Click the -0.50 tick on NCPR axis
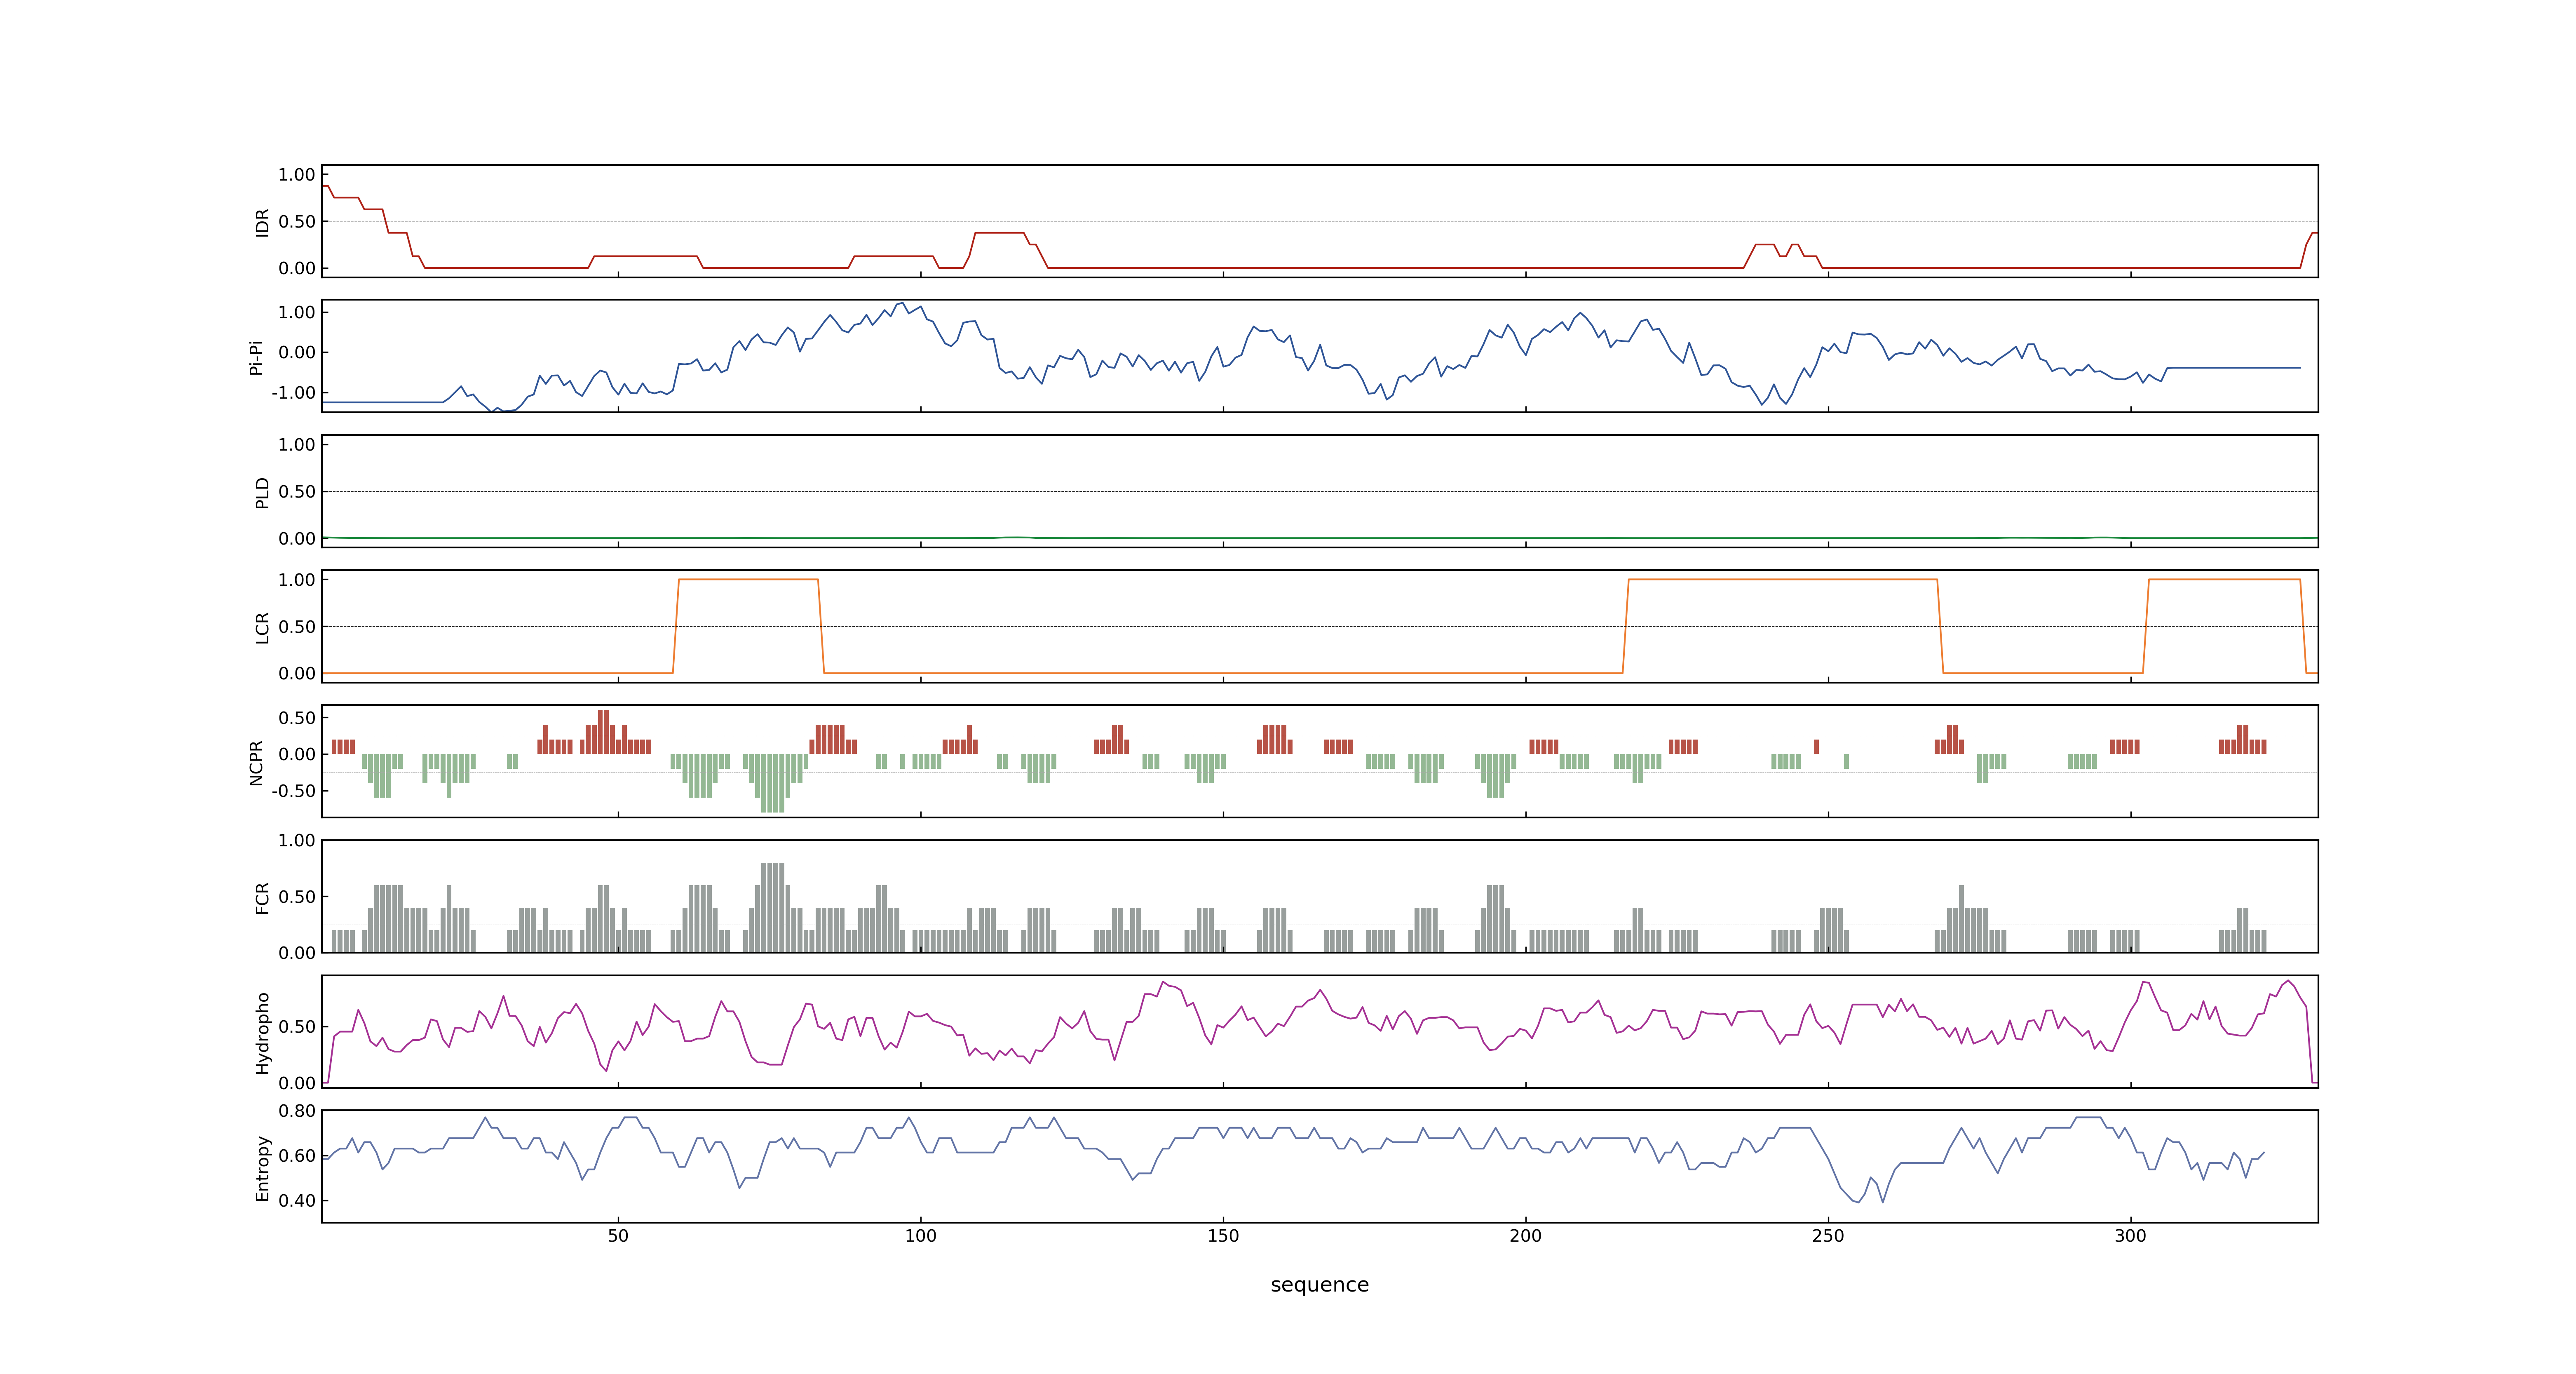Image resolution: width=2576 pixels, height=1374 pixels. coord(293,791)
